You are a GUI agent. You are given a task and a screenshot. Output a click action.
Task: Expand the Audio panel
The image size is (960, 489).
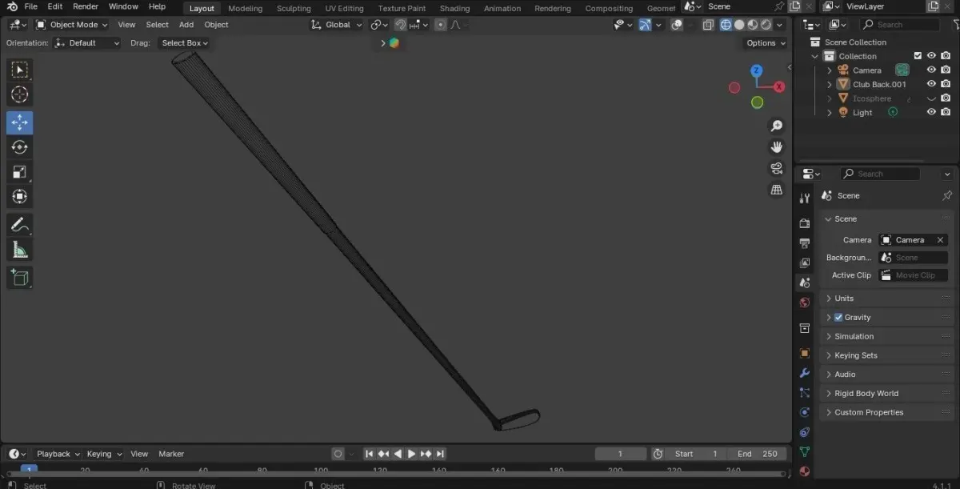point(888,375)
